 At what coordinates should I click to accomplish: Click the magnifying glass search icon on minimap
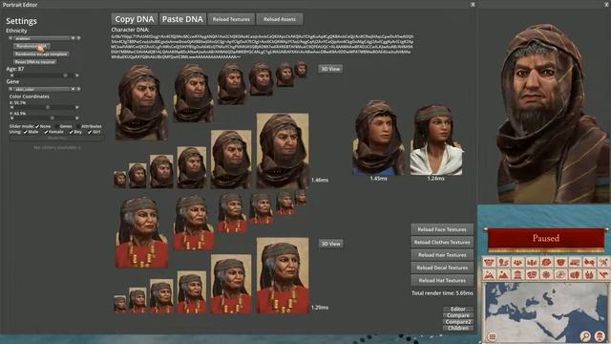click(585, 335)
